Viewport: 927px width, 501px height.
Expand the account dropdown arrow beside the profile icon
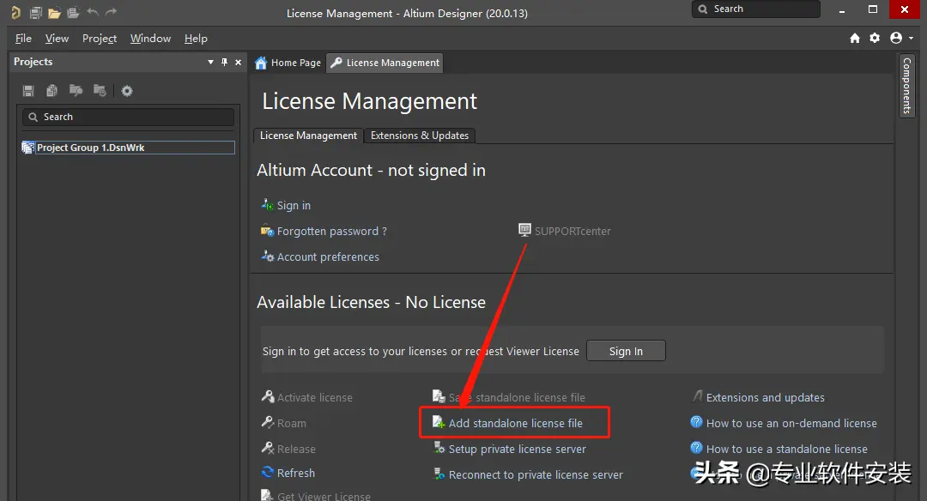pos(911,38)
